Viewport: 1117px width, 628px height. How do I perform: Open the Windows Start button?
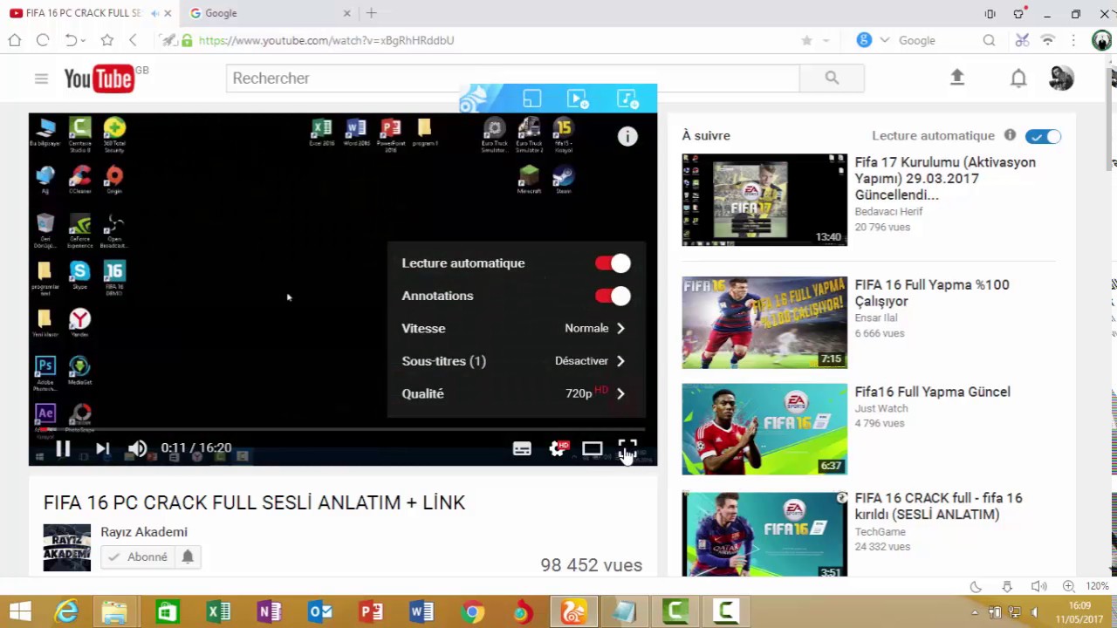point(19,612)
